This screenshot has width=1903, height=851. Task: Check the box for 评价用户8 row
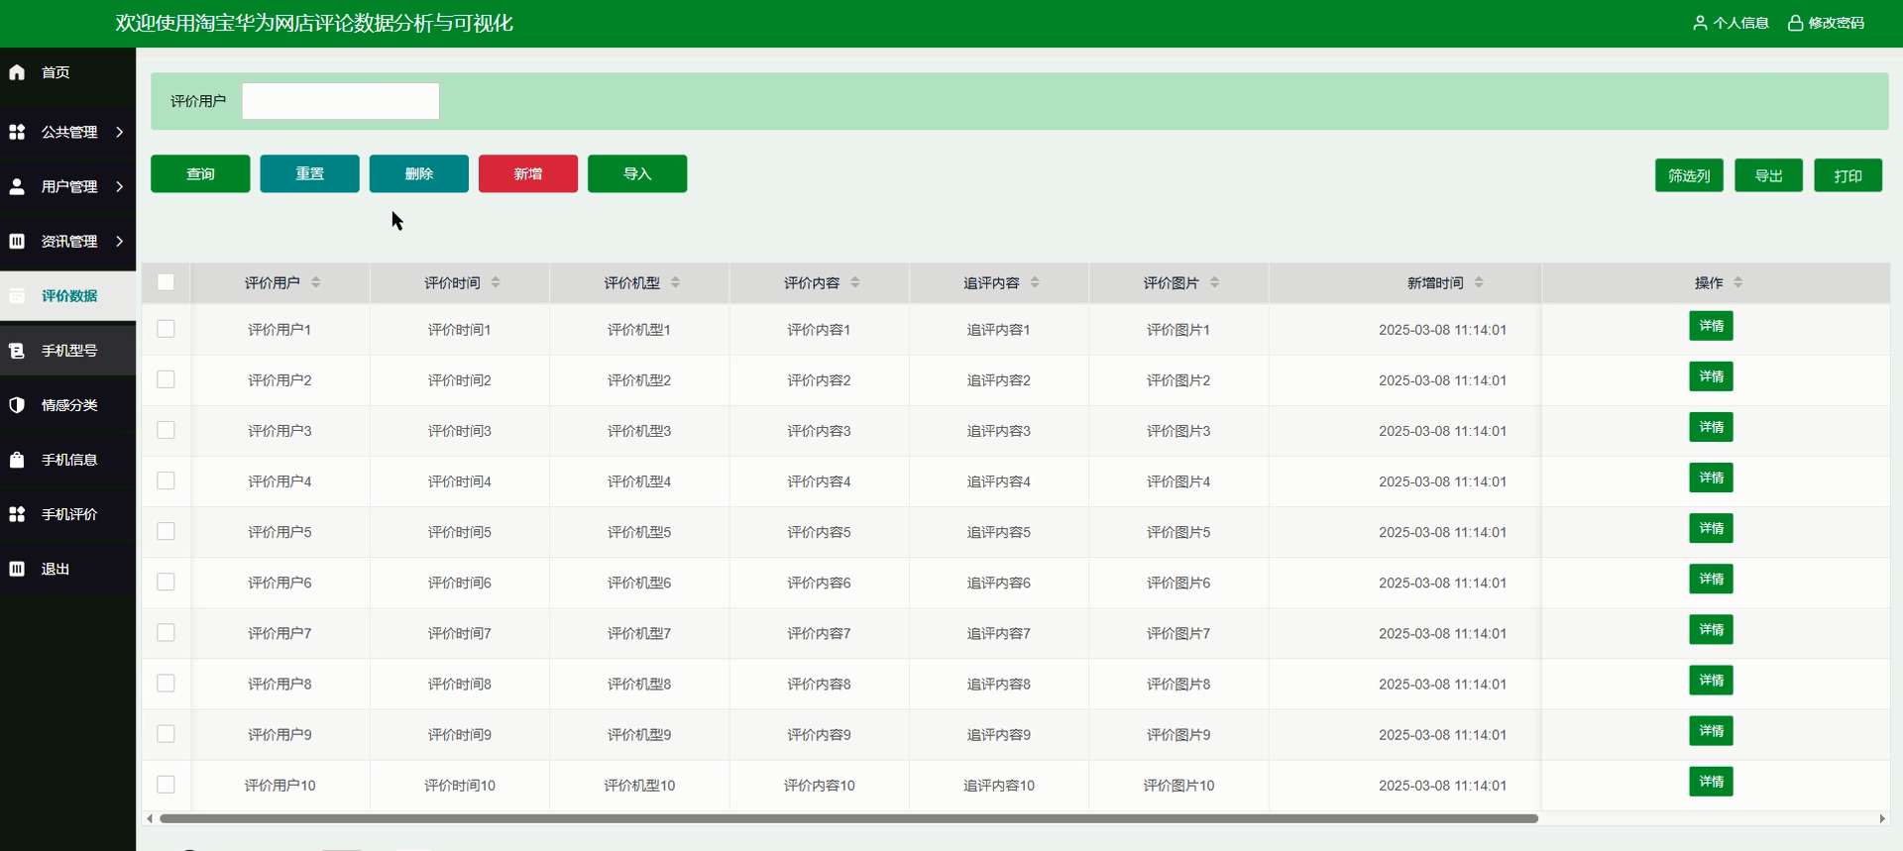pos(166,684)
